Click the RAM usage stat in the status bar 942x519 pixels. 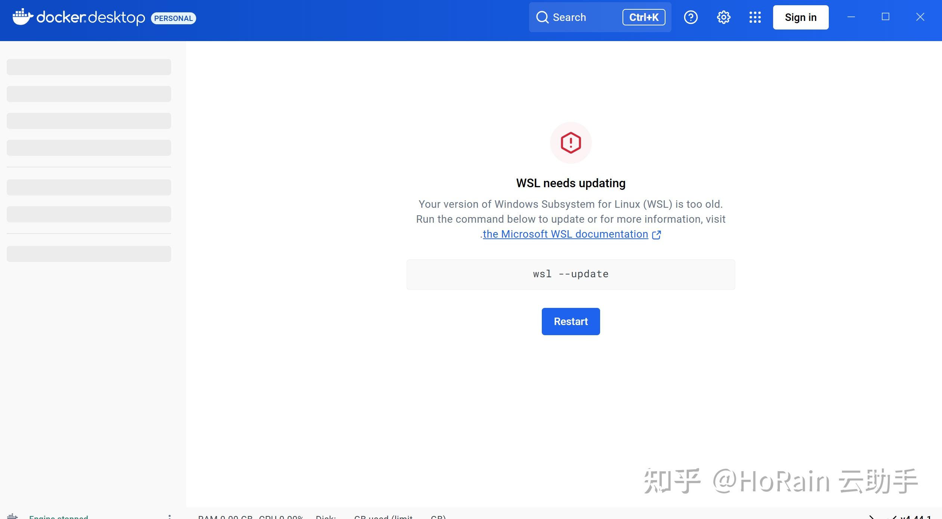(224, 517)
